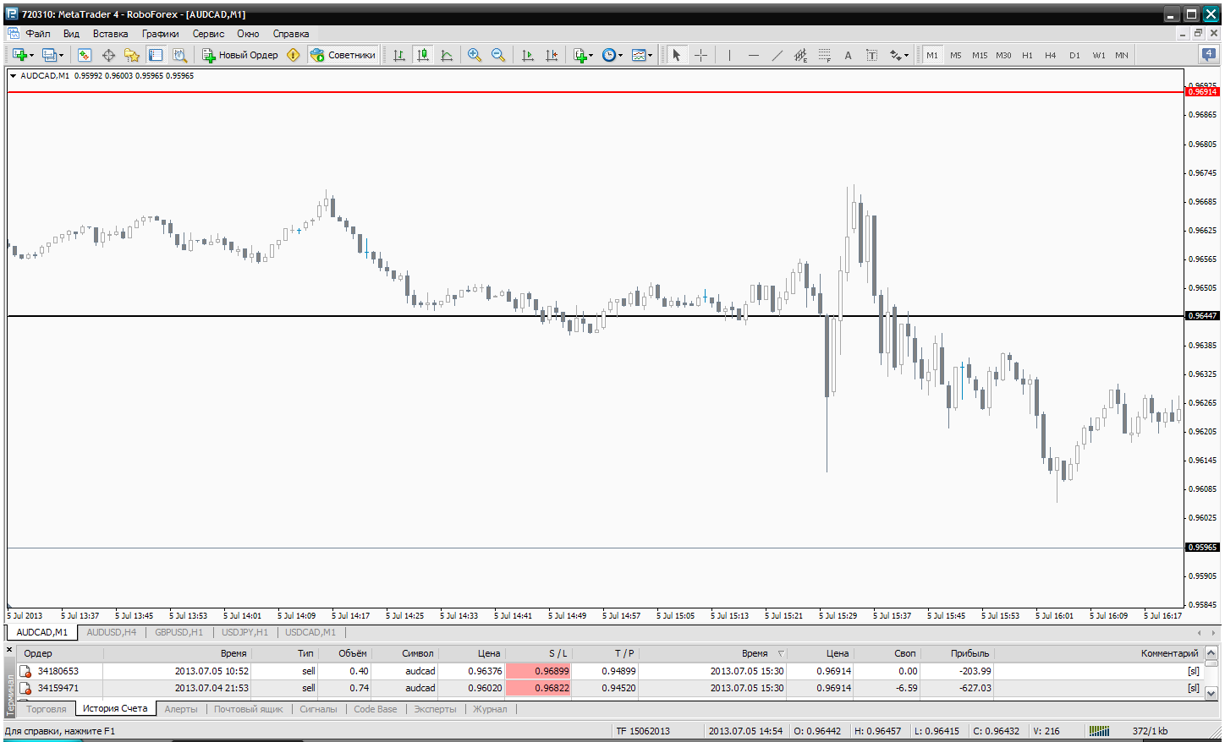
Task: Select the text A tool
Action: tap(848, 55)
